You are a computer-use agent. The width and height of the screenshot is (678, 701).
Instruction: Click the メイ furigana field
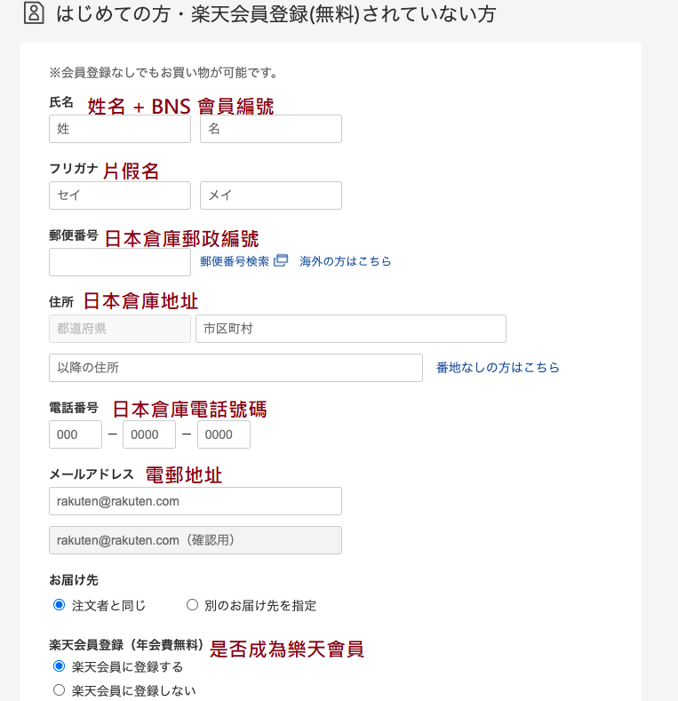tap(271, 195)
